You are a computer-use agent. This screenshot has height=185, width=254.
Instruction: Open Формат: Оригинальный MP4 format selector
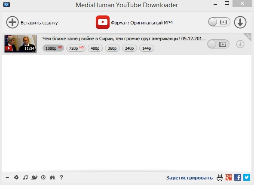[142, 23]
